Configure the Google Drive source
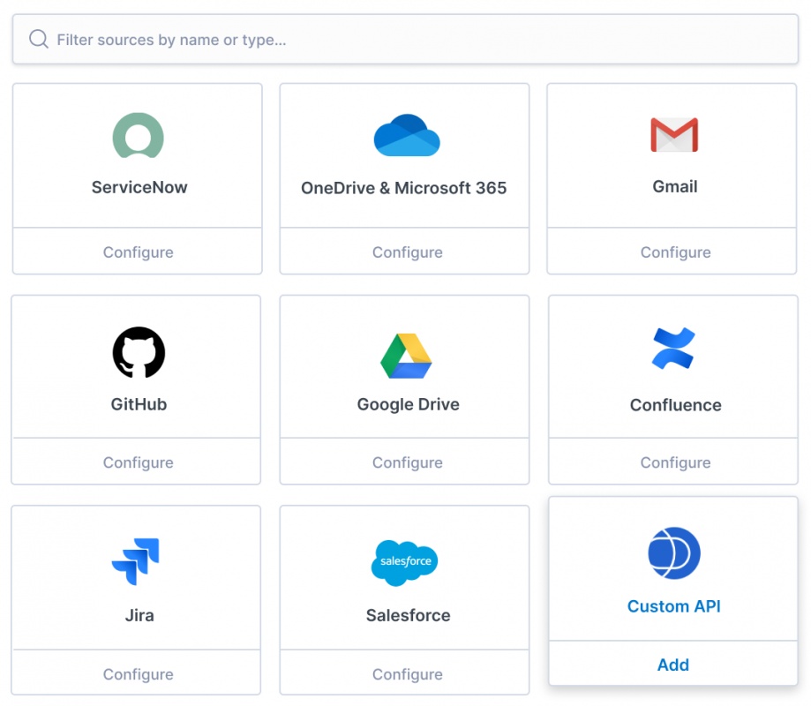 click(407, 462)
